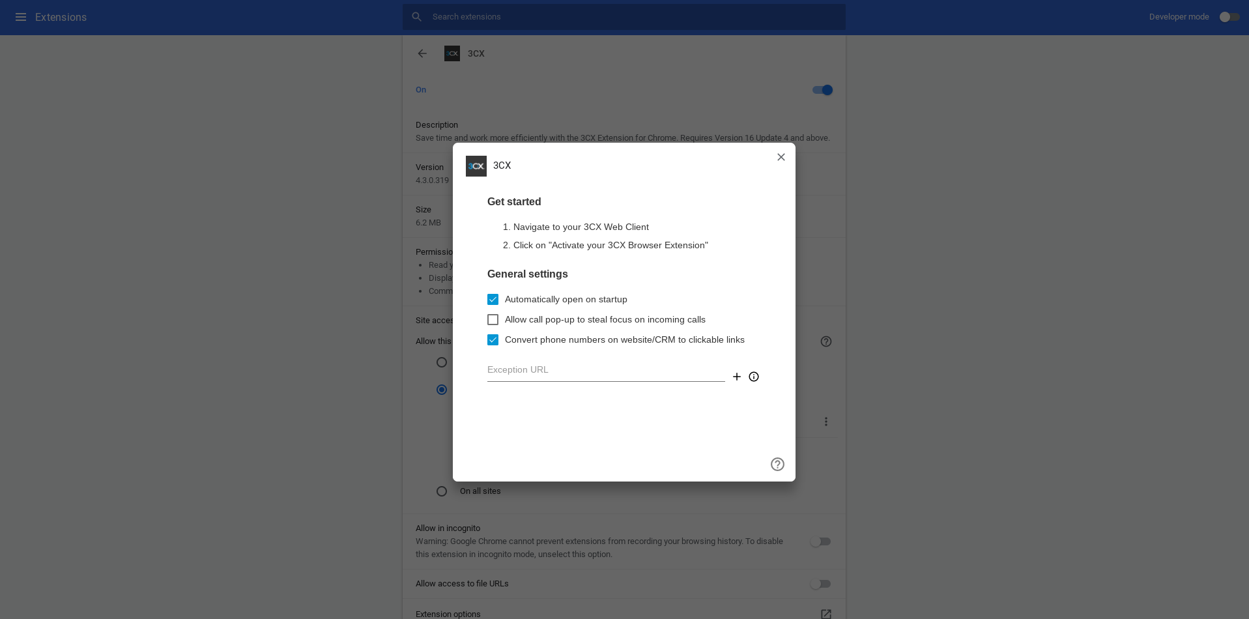Turn off the 3CX extension toggle
Screen dimensions: 1249x619
tap(822, 90)
